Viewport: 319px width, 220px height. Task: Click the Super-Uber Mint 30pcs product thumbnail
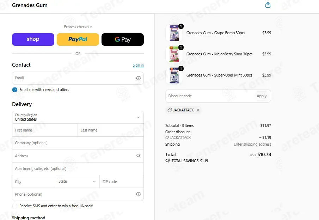[174, 75]
